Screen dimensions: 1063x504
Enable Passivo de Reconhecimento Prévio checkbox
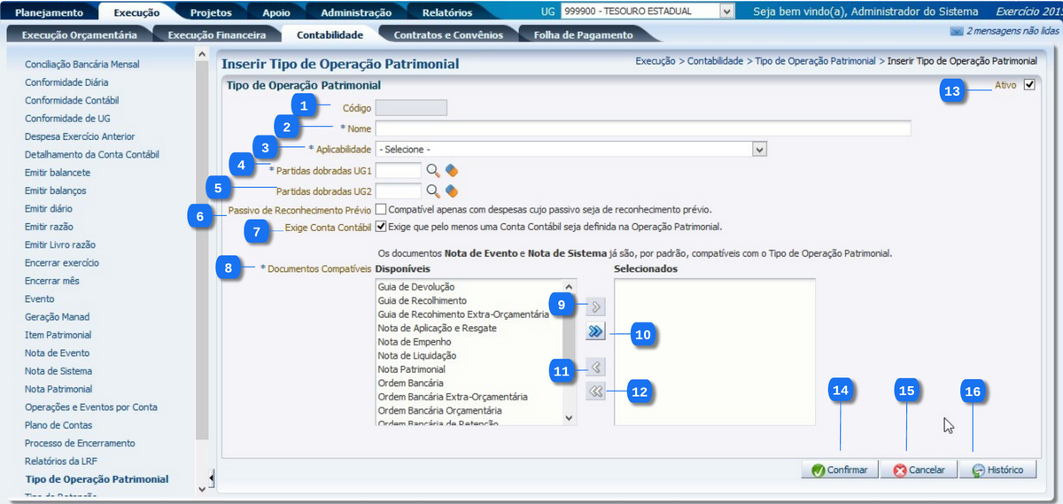pyautogui.click(x=380, y=209)
